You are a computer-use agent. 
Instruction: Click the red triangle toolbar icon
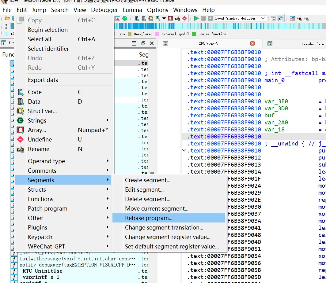[x=118, y=18]
